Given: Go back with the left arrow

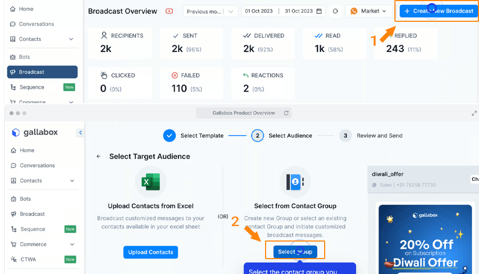Looking at the screenshot, I should tap(98, 156).
